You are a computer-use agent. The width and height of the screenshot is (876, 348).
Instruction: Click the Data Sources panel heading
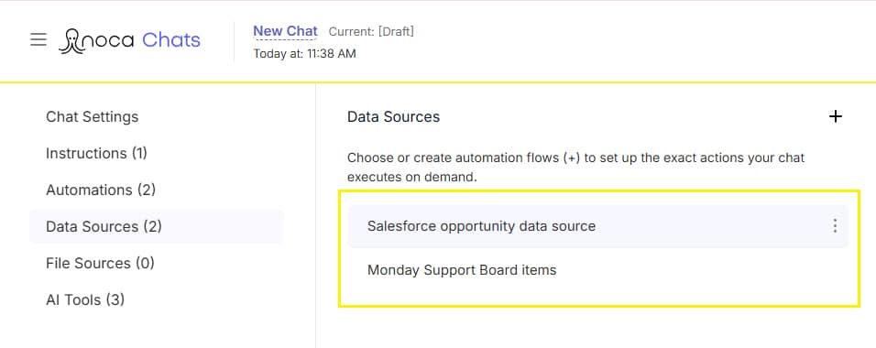tap(393, 116)
